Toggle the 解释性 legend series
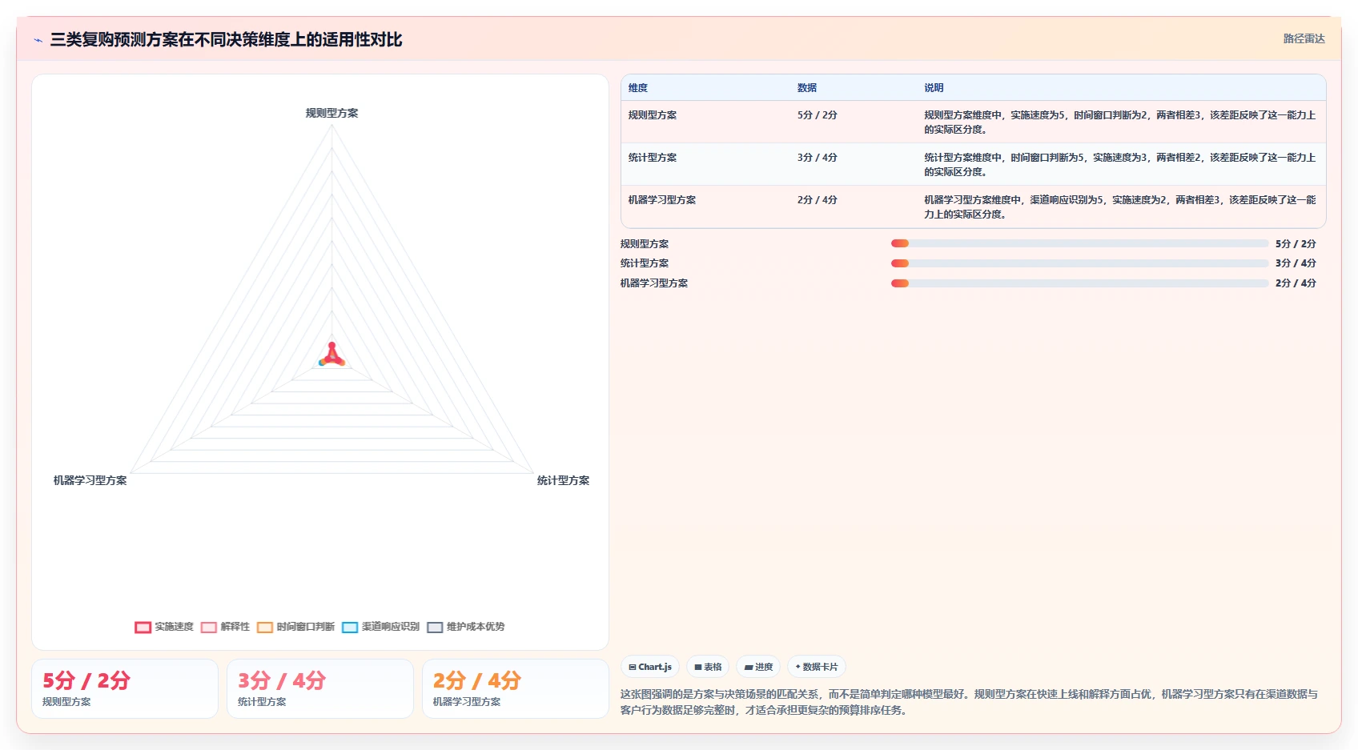Viewport: 1358px width, 750px height. click(x=225, y=627)
